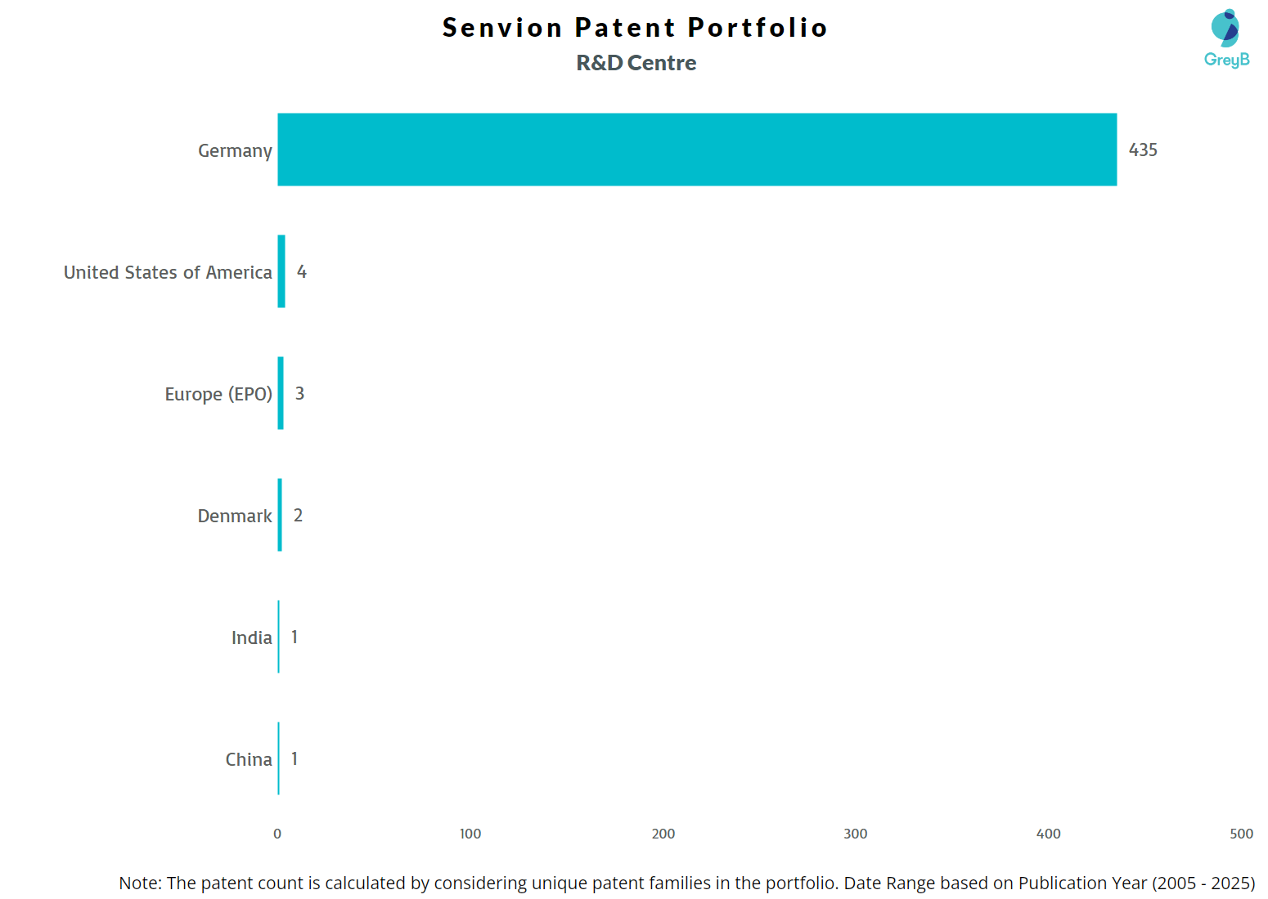Select the Denmark bar
Image resolution: width=1268 pixels, height=899 pixels.
[x=280, y=515]
